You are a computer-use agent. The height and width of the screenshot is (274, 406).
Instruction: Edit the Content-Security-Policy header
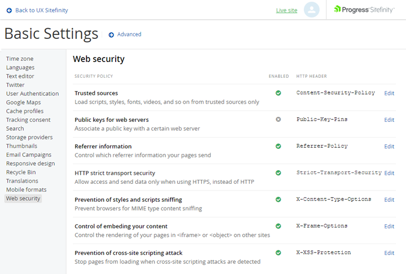tap(389, 93)
